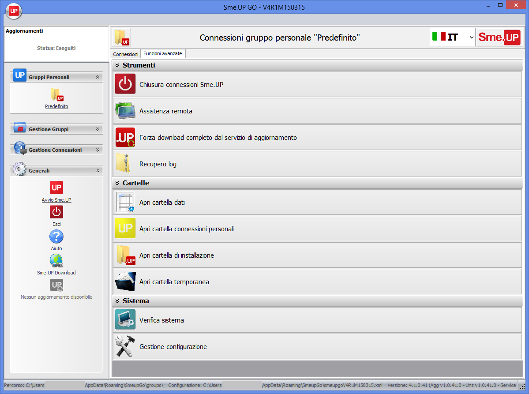Collapse the Strumenti section

point(117,65)
